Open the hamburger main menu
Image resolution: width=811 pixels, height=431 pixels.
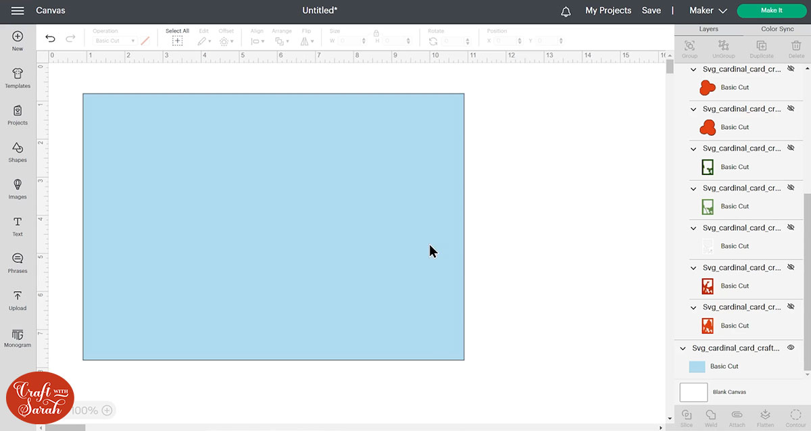pyautogui.click(x=18, y=11)
